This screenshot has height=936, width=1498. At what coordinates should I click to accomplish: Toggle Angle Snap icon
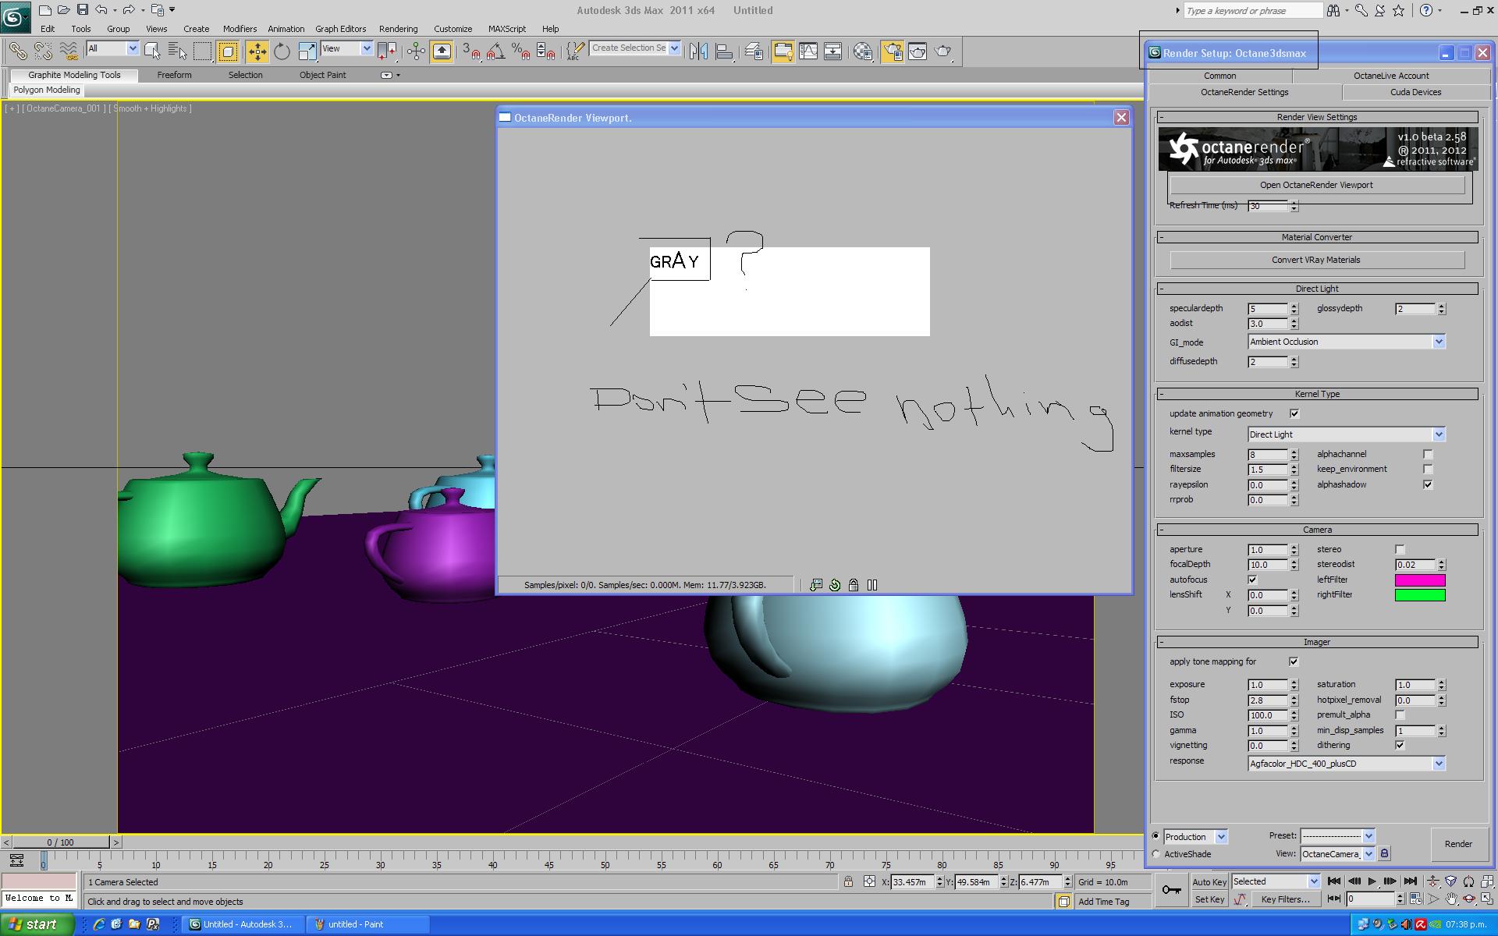(x=496, y=51)
